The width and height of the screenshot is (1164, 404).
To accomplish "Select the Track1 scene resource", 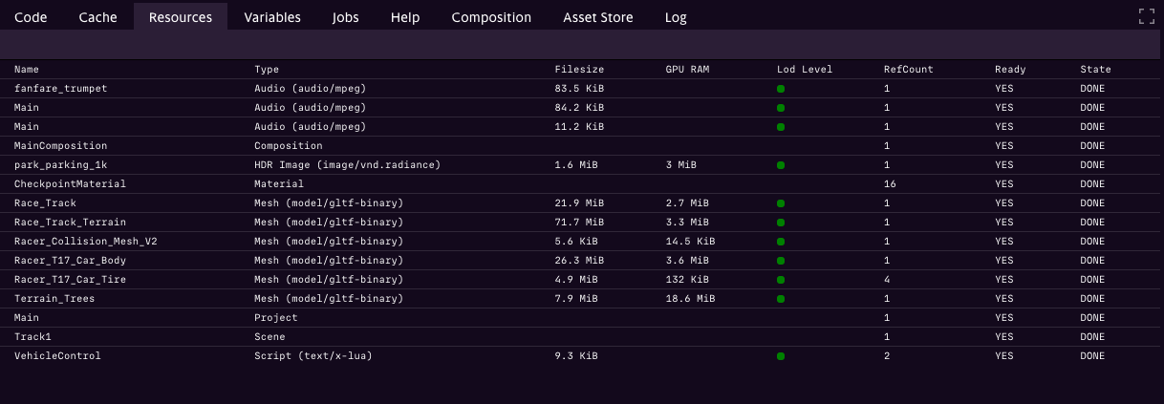I will 31,337.
